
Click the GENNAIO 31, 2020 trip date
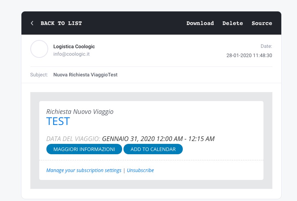158,139
